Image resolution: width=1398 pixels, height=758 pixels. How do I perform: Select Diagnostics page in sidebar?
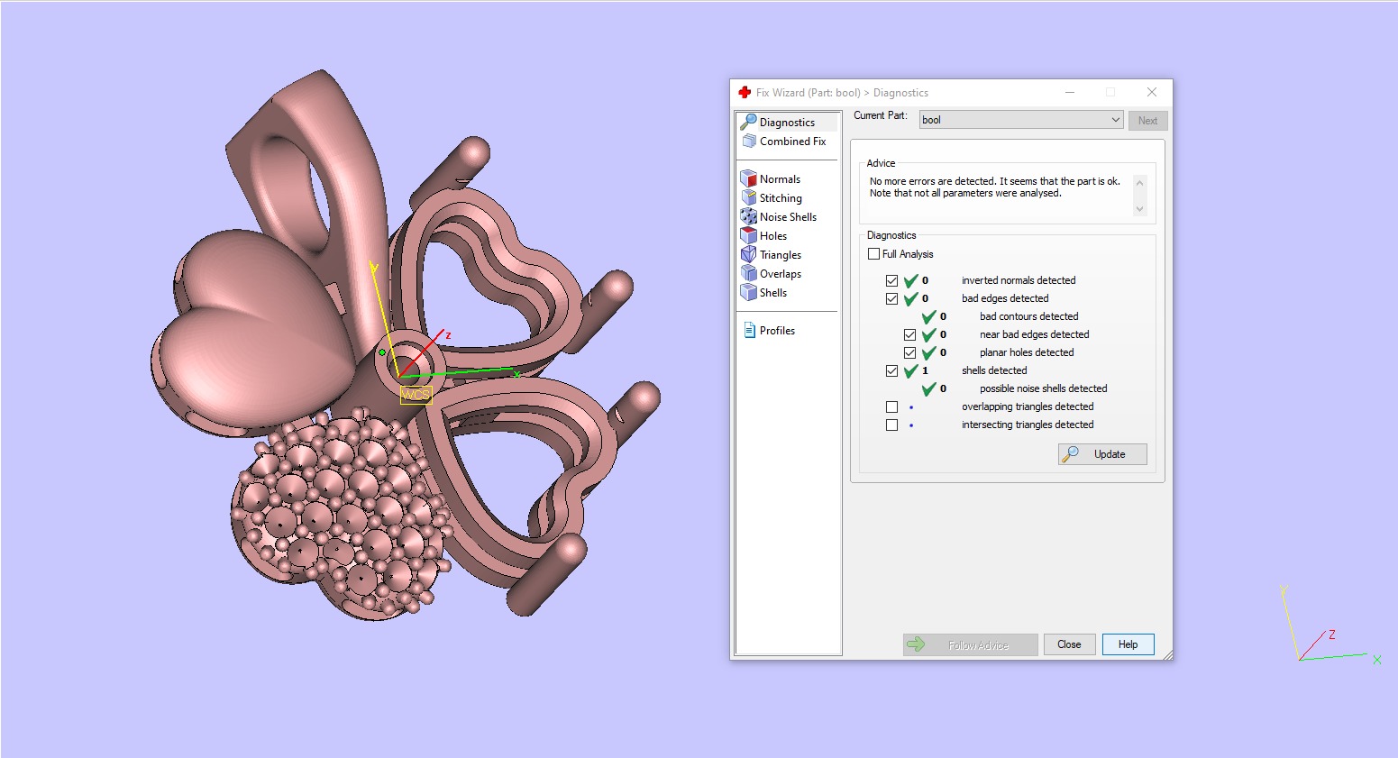(x=788, y=122)
